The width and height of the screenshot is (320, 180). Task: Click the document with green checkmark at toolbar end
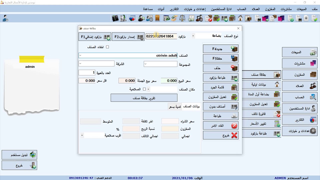pyautogui.click(x=314, y=18)
